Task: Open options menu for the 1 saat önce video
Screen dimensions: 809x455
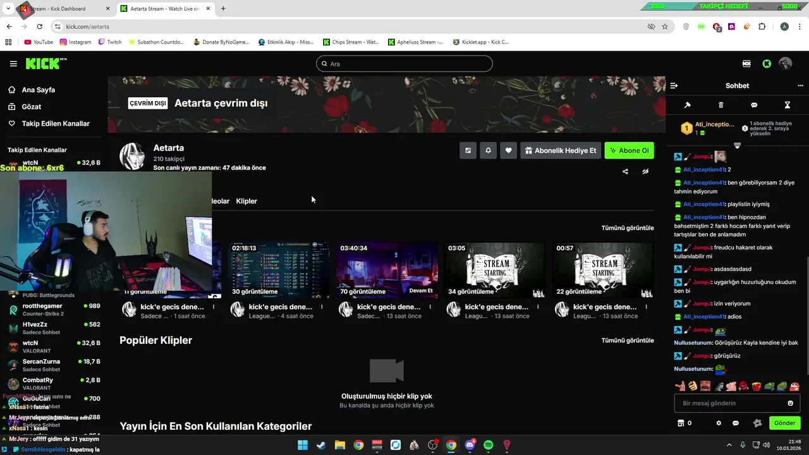Action: pos(214,307)
